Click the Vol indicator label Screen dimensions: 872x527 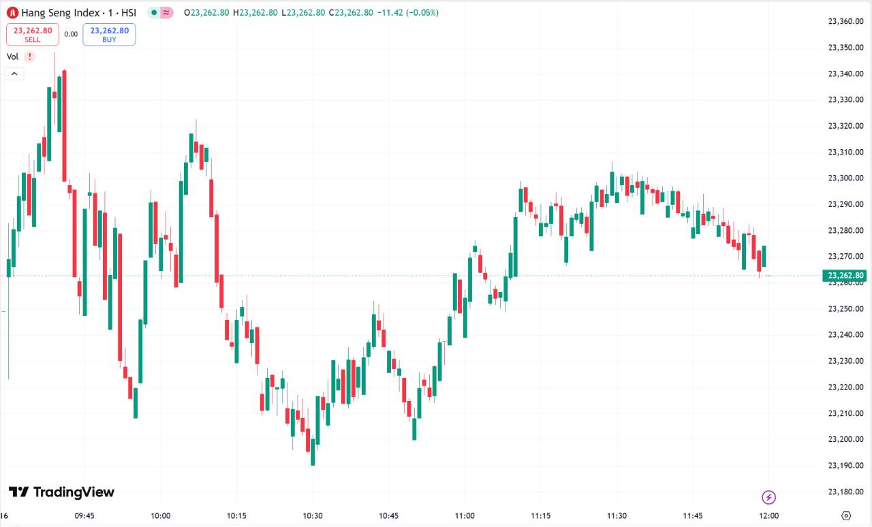[12, 57]
